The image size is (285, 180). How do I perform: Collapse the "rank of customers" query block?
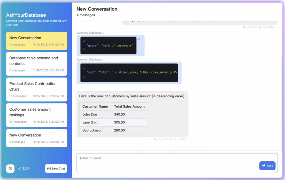coord(139,39)
